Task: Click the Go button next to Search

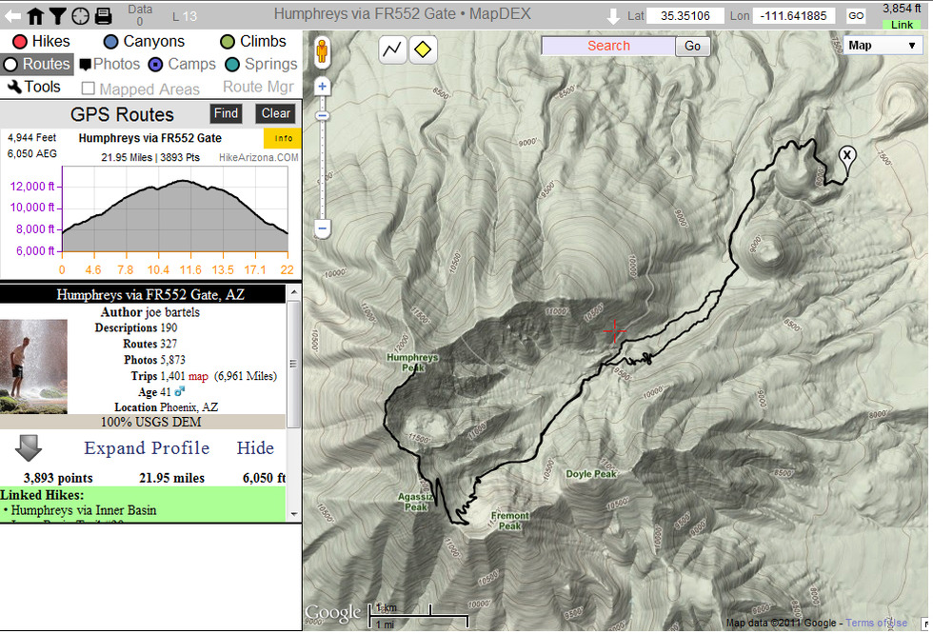Action: click(x=693, y=46)
